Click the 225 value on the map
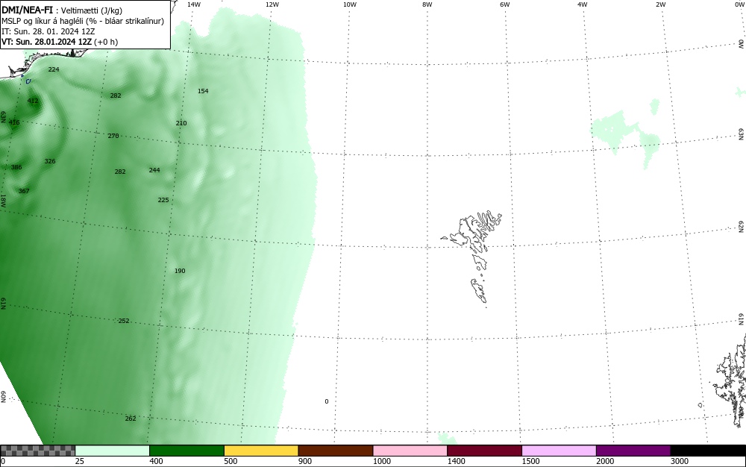Image resolution: width=746 pixels, height=467 pixels. pos(163,200)
